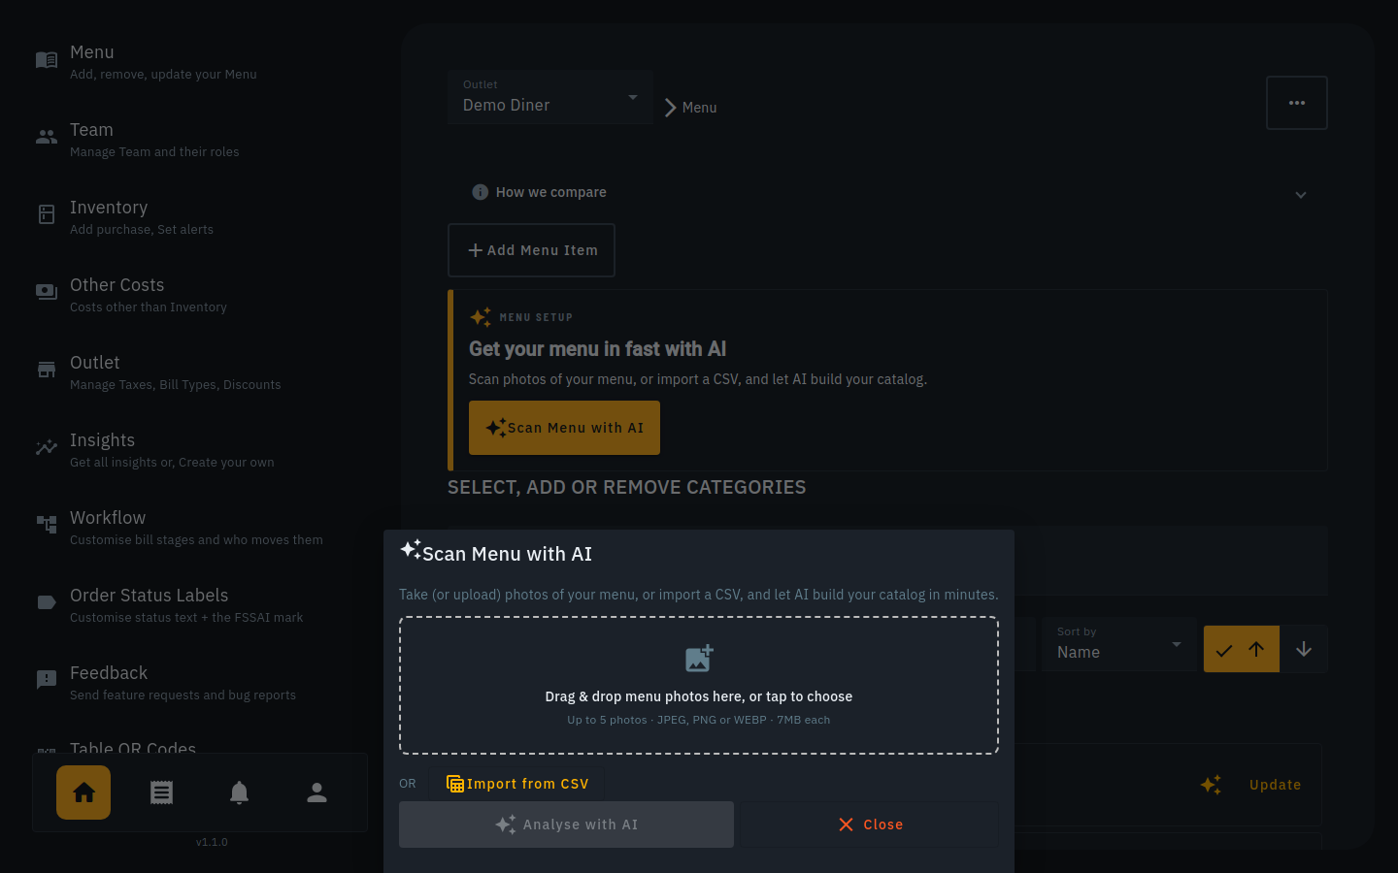Image resolution: width=1398 pixels, height=873 pixels.
Task: Open the orders receipt icon in bottom bar
Action: click(x=161, y=792)
